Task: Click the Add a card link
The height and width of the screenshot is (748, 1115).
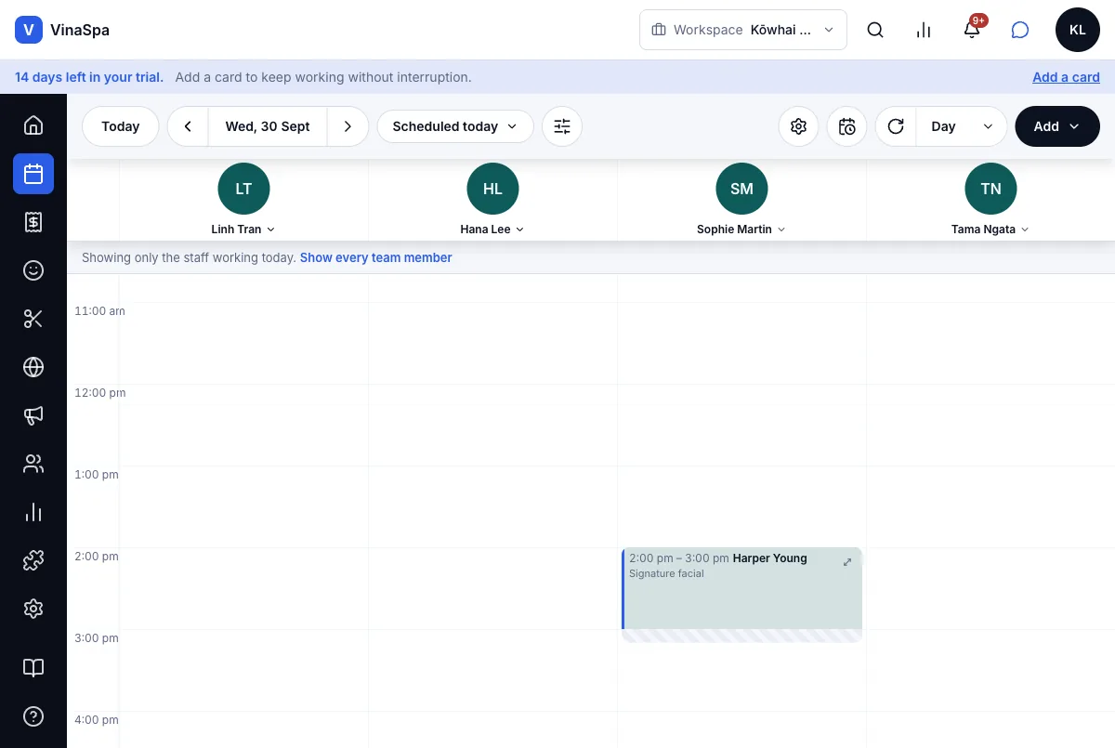Action: (x=1066, y=77)
